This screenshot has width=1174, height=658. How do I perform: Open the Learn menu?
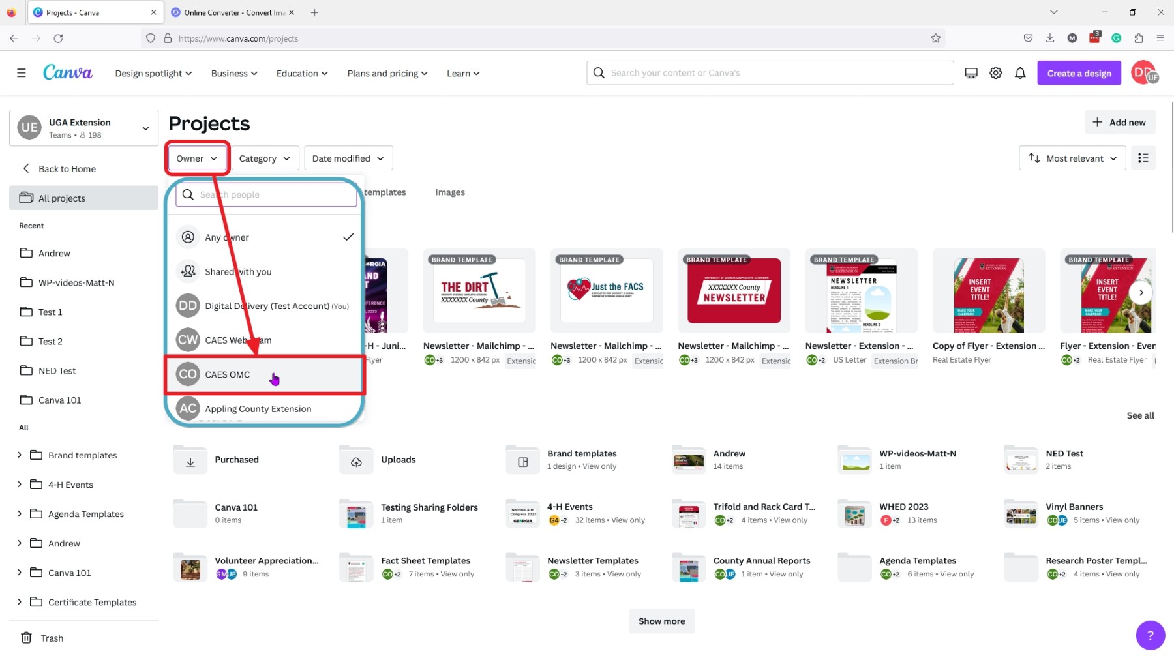point(462,73)
